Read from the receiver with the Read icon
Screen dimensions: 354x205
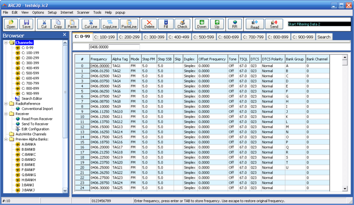click(x=255, y=24)
